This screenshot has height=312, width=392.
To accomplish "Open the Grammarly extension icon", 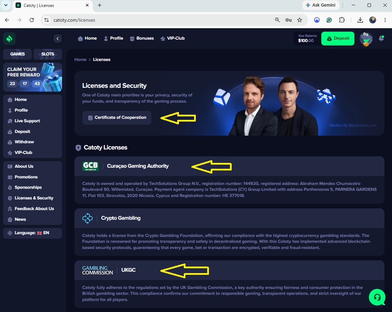I will point(329,20).
